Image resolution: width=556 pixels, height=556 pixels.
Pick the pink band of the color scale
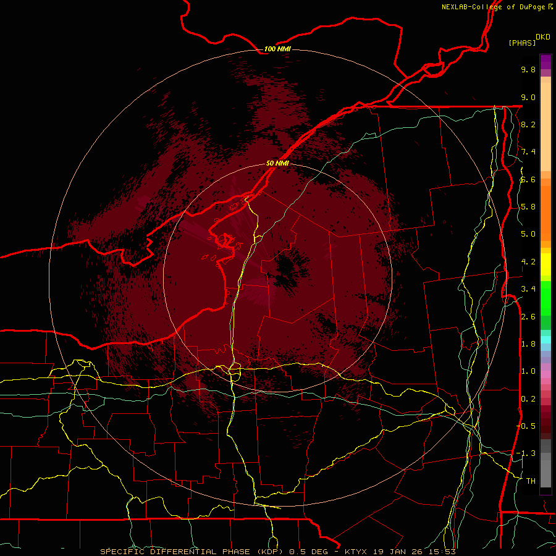tap(545, 374)
